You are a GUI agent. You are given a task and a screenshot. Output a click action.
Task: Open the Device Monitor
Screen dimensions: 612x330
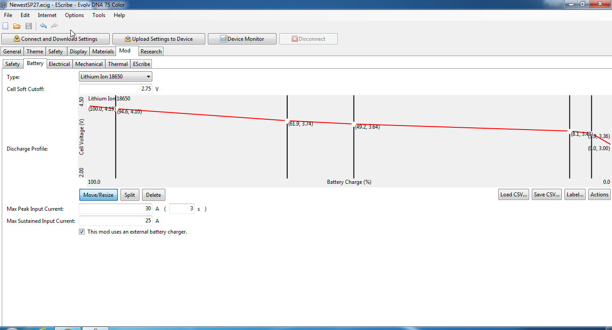pyautogui.click(x=242, y=39)
